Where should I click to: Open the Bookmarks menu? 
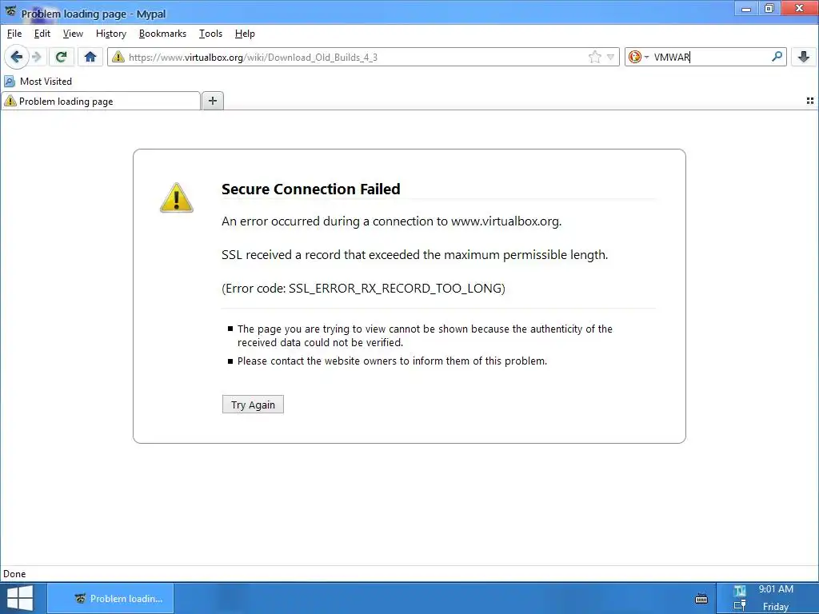pos(162,34)
